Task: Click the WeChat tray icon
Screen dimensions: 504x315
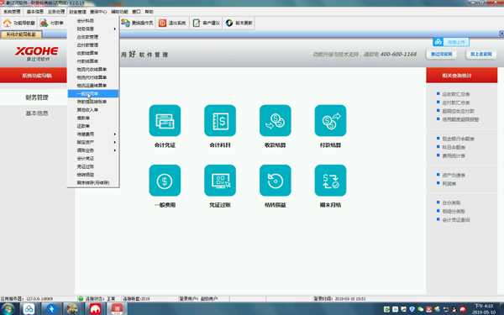Action: point(421,309)
